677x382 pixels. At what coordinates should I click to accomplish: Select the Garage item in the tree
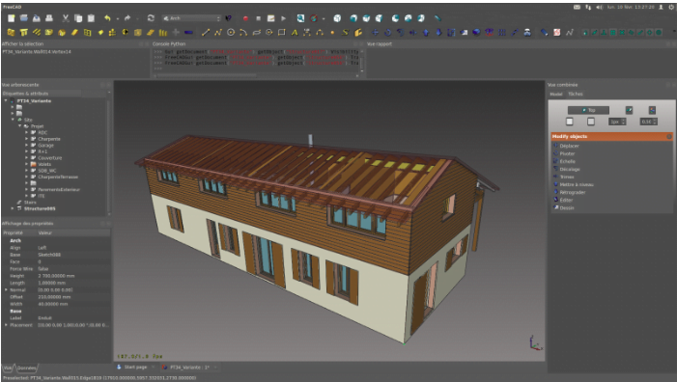(x=45, y=146)
